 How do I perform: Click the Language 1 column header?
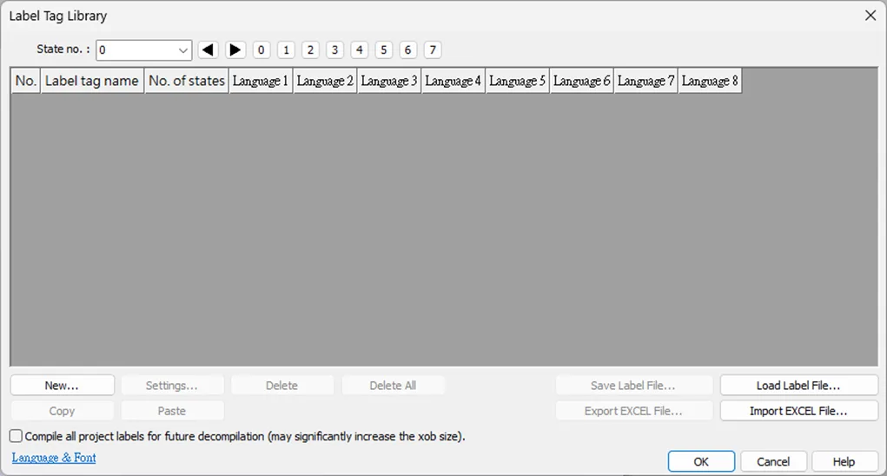(261, 81)
